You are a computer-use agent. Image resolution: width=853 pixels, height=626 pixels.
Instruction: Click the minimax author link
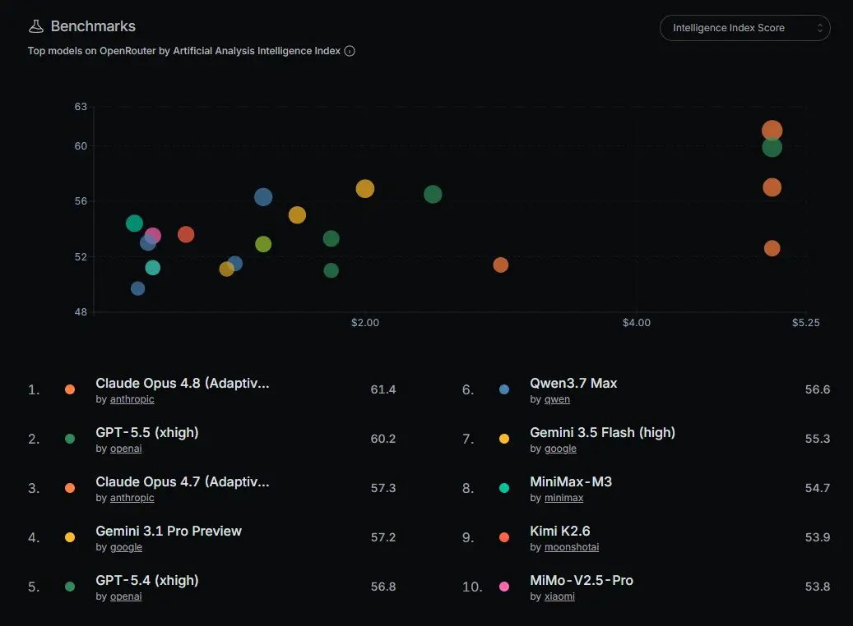pos(563,498)
